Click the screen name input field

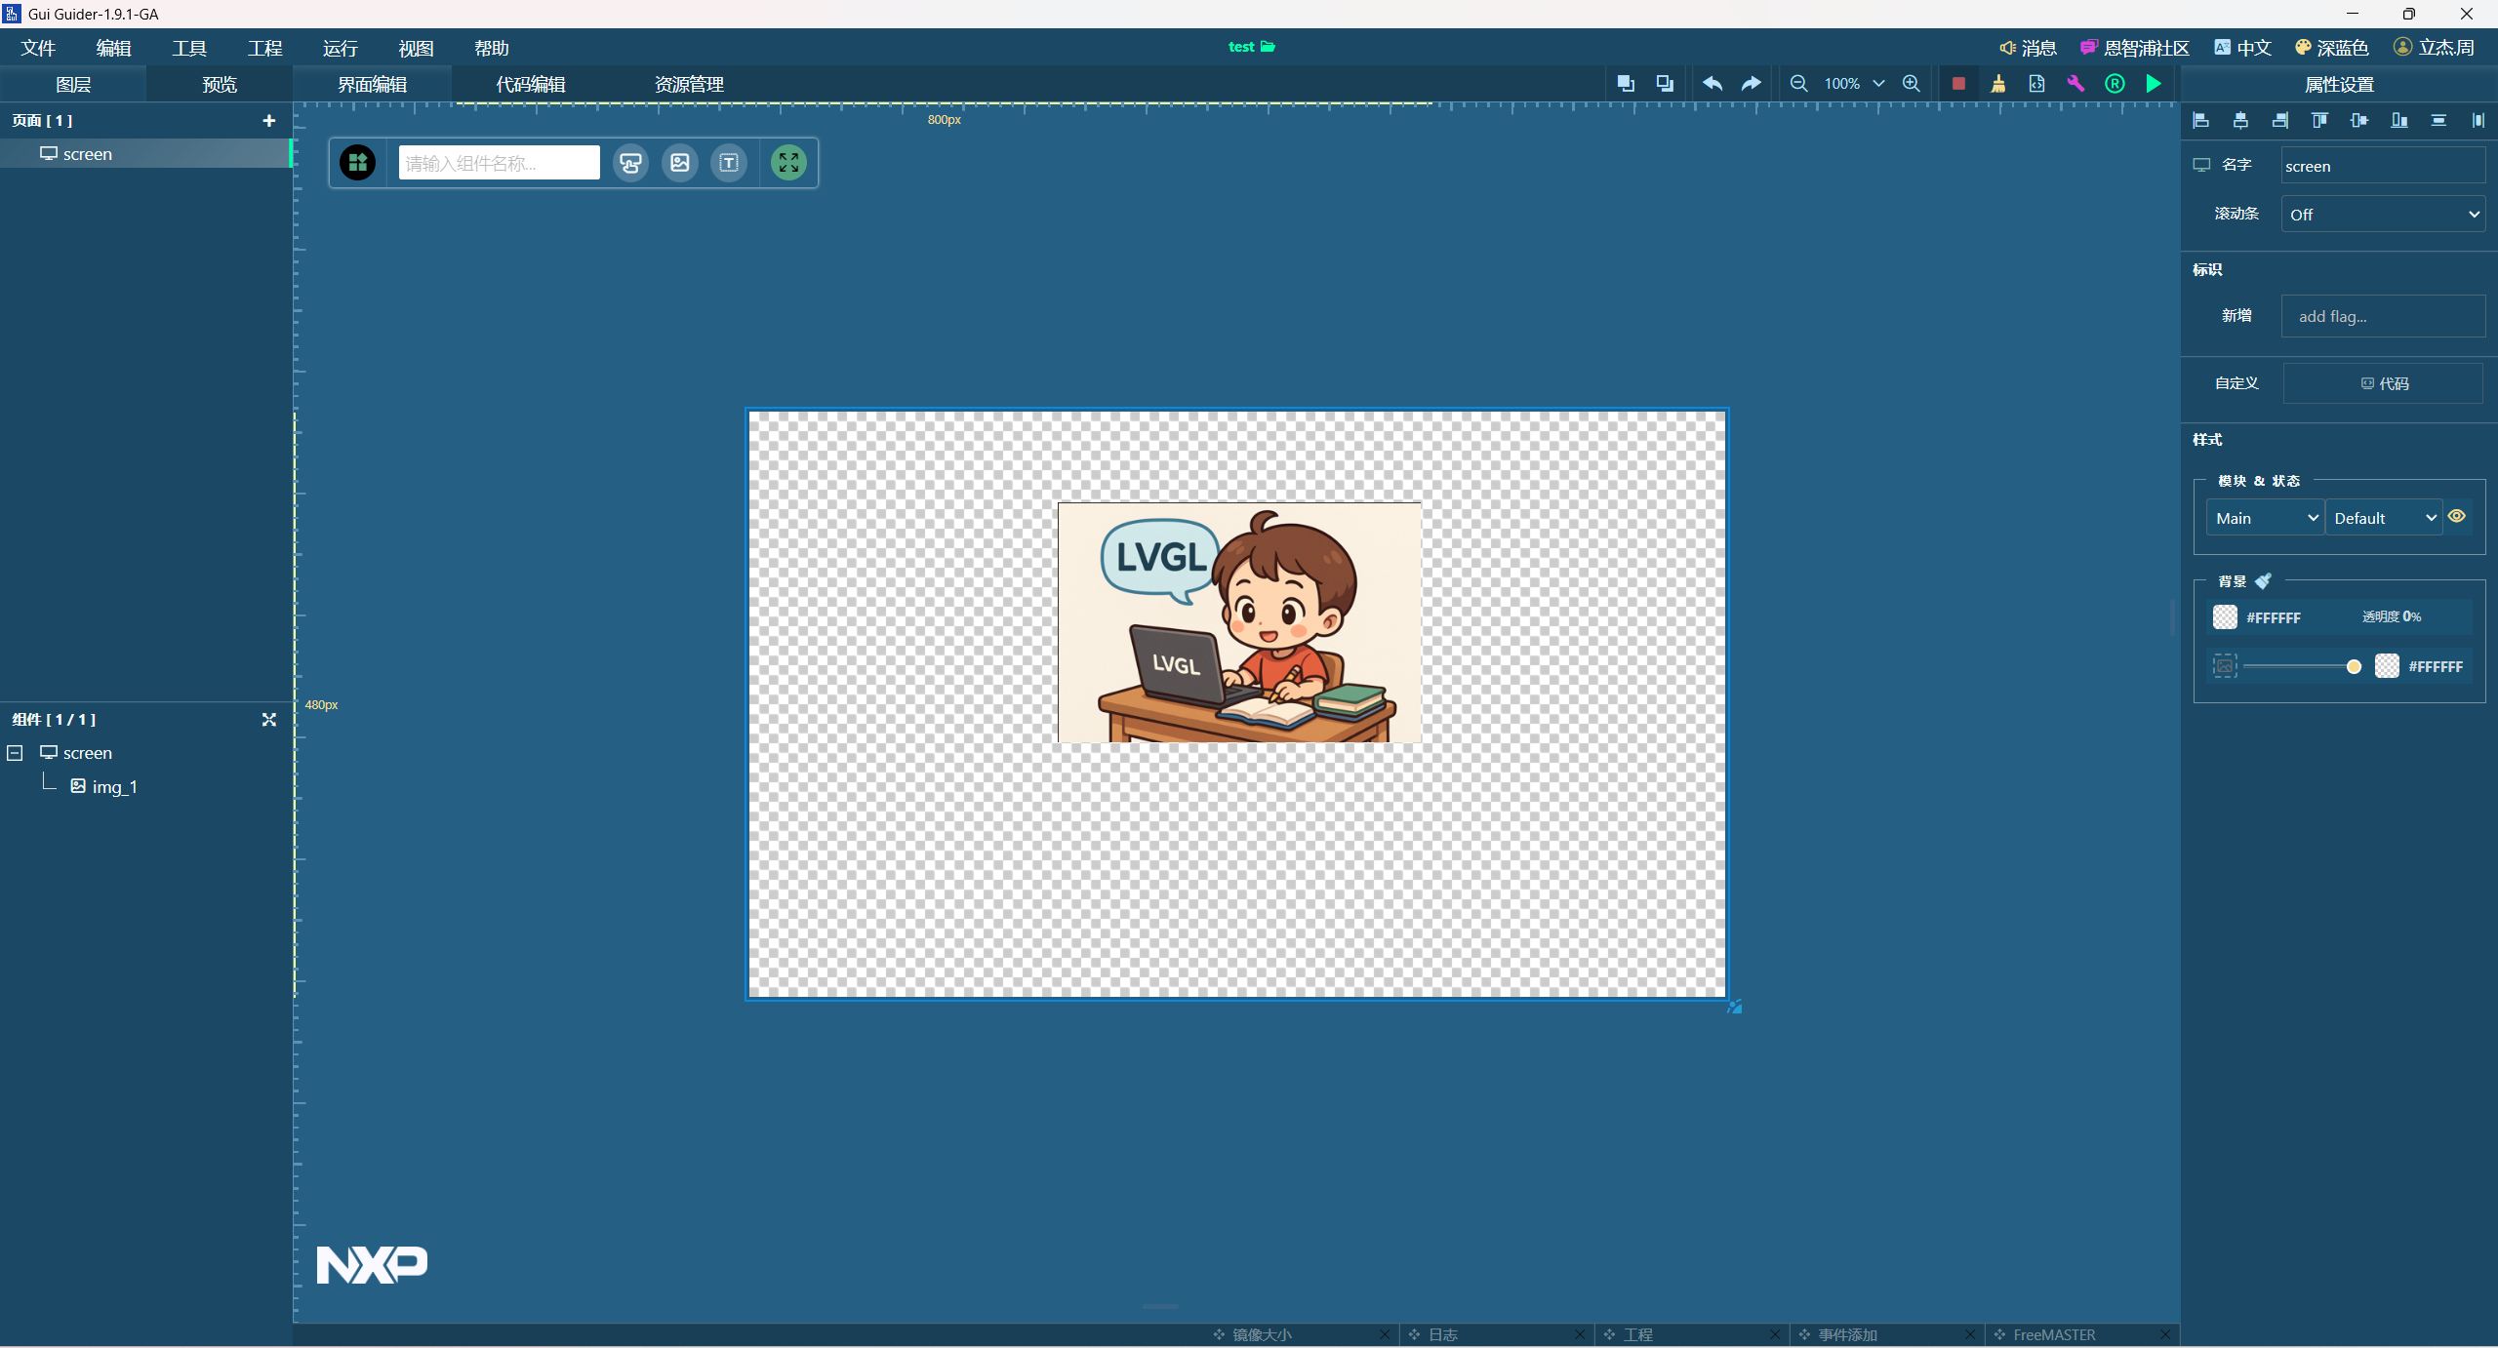tap(2383, 166)
